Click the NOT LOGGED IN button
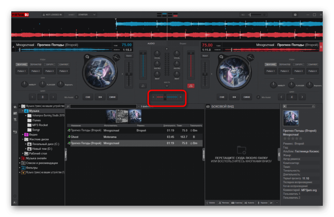 [x=53, y=15]
